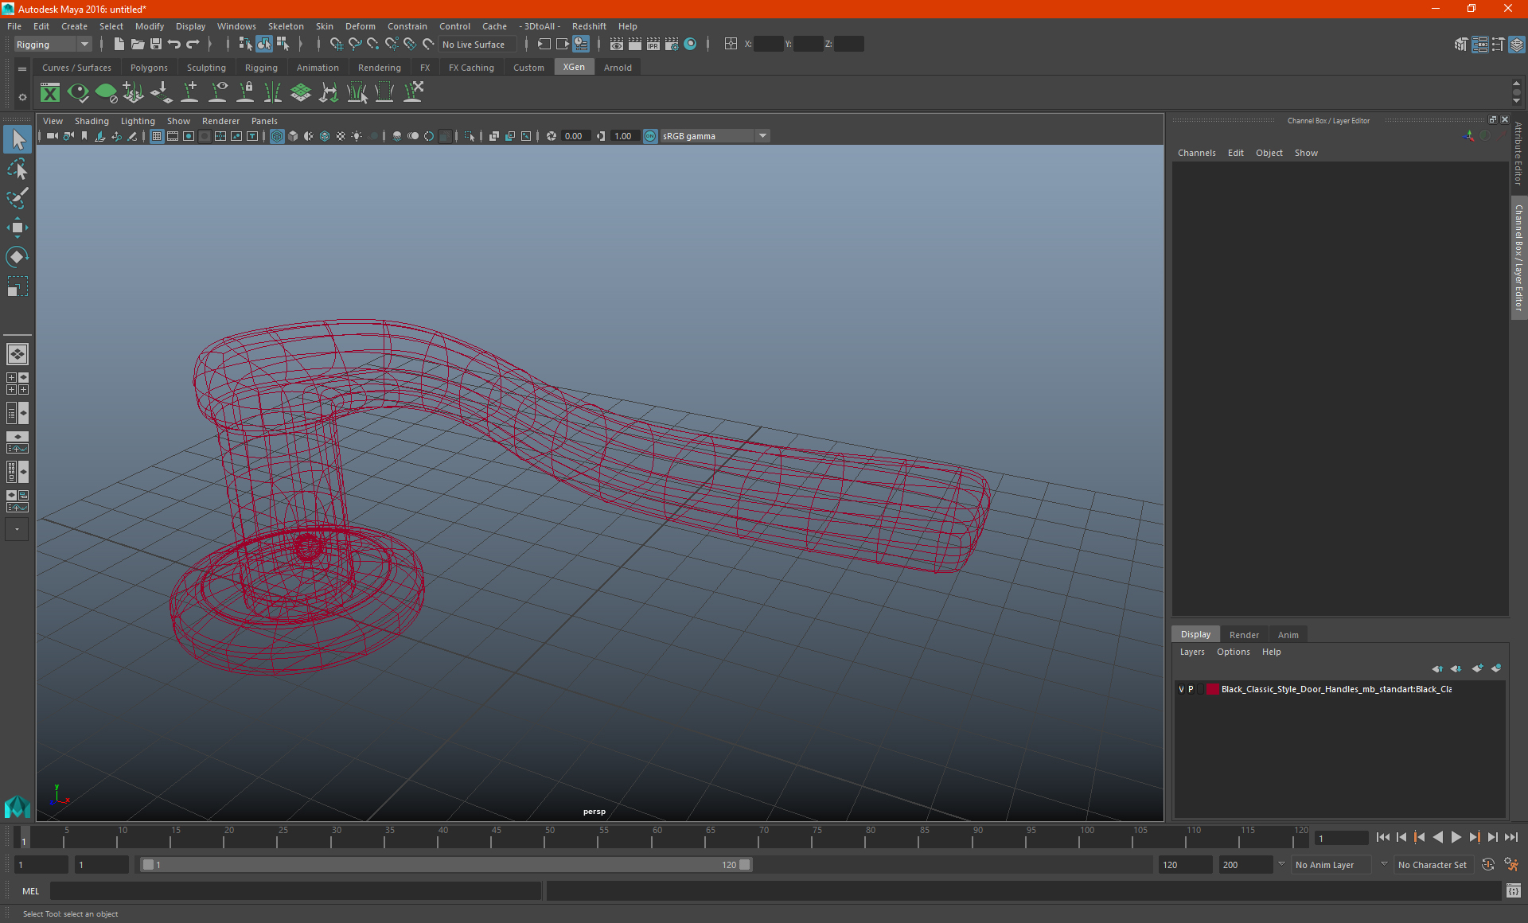Open Render View from the clapperboard eye icon

617,45
